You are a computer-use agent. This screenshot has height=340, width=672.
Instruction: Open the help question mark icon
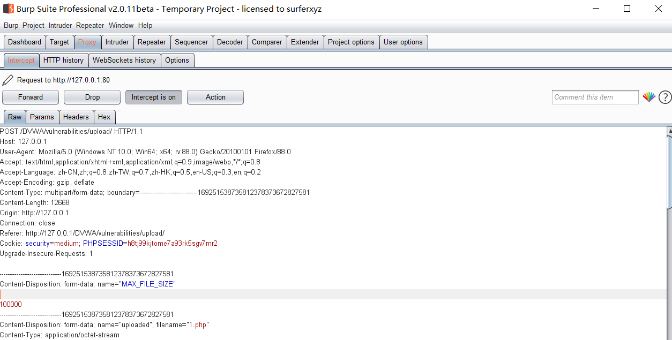click(x=665, y=97)
